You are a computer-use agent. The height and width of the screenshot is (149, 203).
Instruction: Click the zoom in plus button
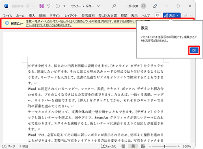tap(179, 146)
